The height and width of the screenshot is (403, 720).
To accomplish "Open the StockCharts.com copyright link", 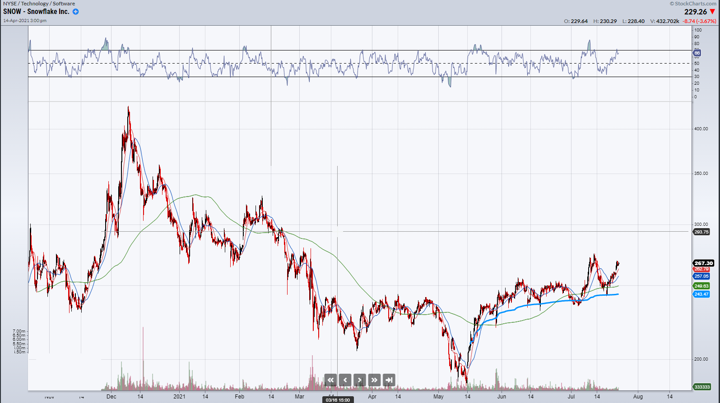I will coord(692,4).
